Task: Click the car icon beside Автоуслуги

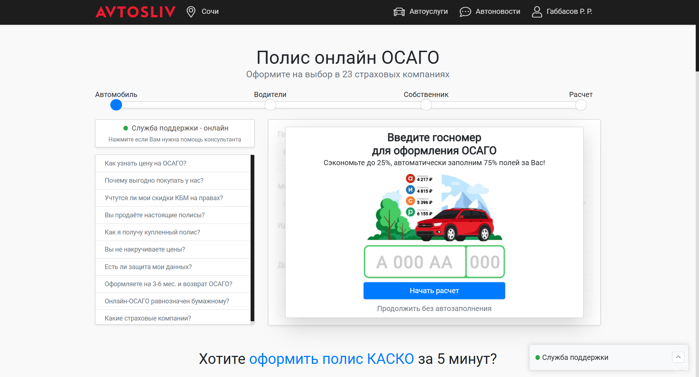Action: (399, 11)
